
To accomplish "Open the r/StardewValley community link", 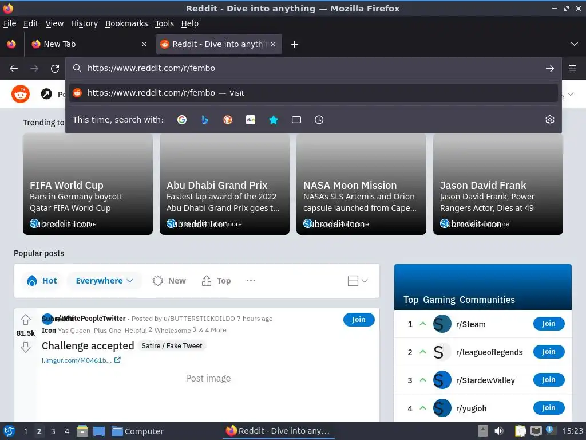I will (485, 380).
